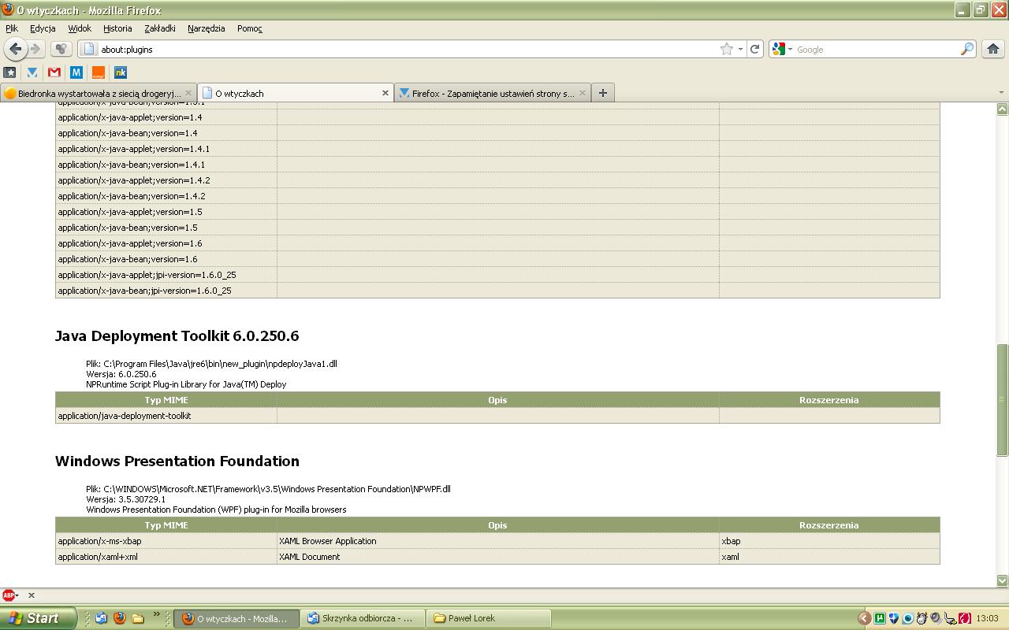Click the 'Java Deployment Toolkit 6.0.250.6' heading
This screenshot has height=630, width=1009.
tap(177, 336)
